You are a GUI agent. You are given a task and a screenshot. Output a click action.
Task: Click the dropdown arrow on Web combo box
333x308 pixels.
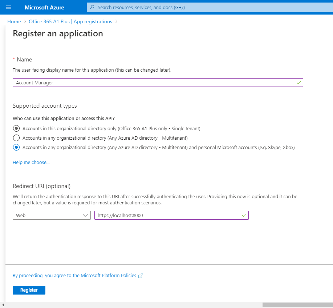coord(85,216)
